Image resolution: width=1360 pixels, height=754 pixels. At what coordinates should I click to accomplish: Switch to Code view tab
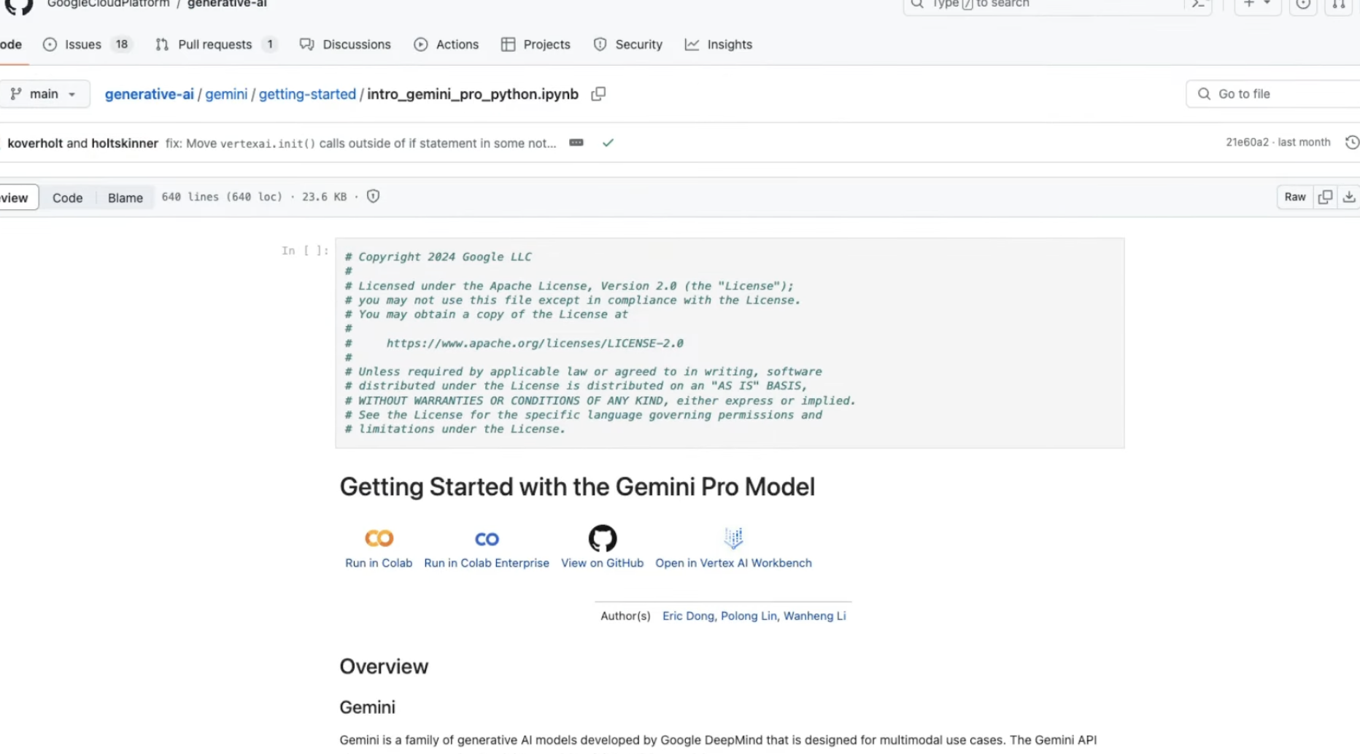tap(67, 198)
